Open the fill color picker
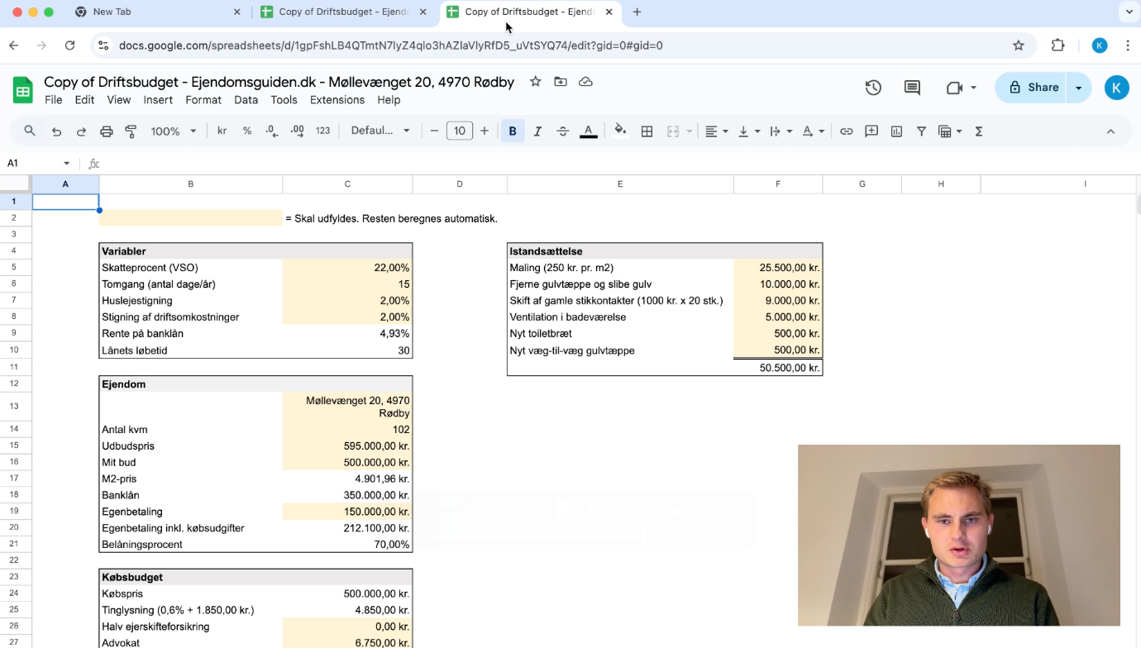The height and width of the screenshot is (648, 1141). [620, 131]
